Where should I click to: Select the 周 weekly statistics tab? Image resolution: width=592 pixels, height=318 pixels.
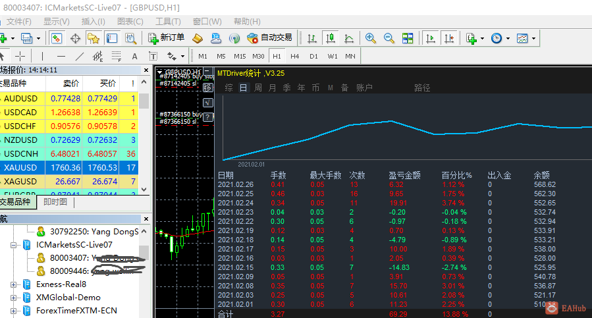tap(258, 88)
